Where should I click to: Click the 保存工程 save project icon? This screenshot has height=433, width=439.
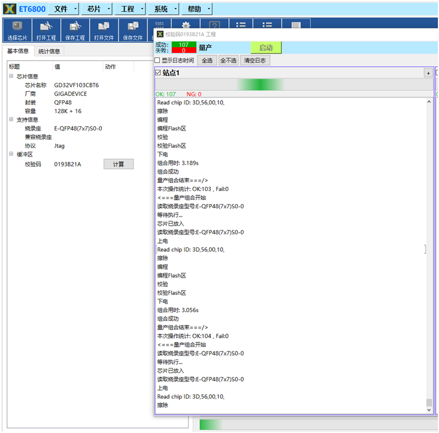pyautogui.click(x=75, y=31)
